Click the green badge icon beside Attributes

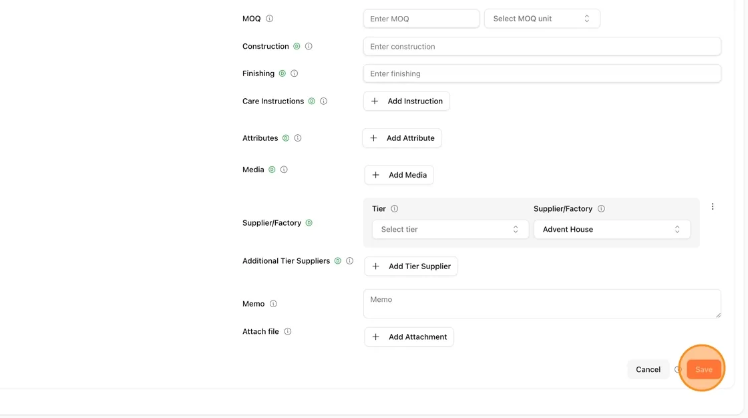click(286, 138)
